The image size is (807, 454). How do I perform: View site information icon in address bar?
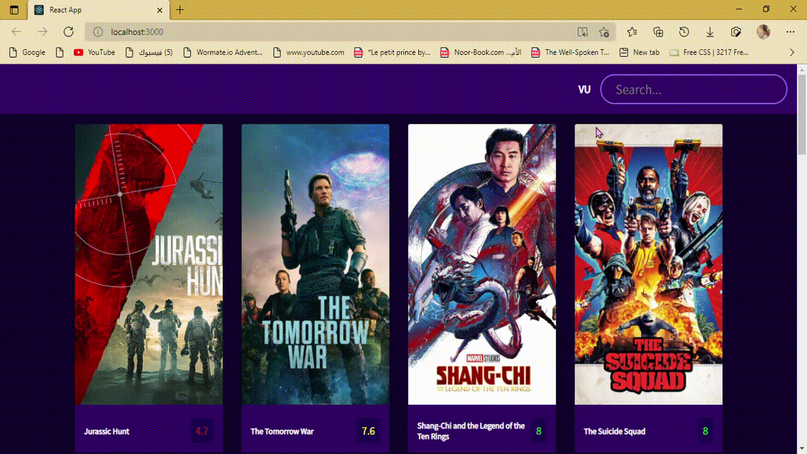pyautogui.click(x=98, y=32)
